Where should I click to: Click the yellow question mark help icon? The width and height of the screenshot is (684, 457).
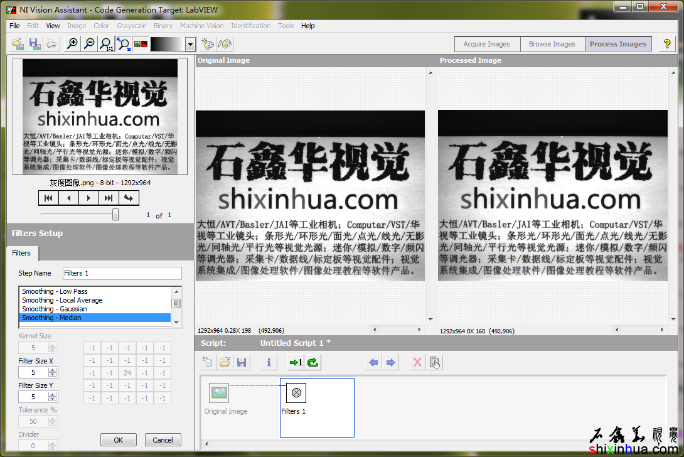pyautogui.click(x=666, y=44)
